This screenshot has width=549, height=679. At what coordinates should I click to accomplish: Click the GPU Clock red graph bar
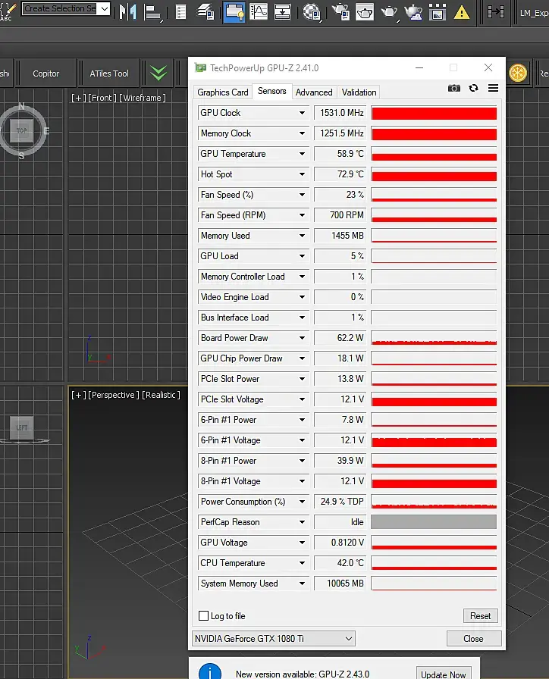434,113
